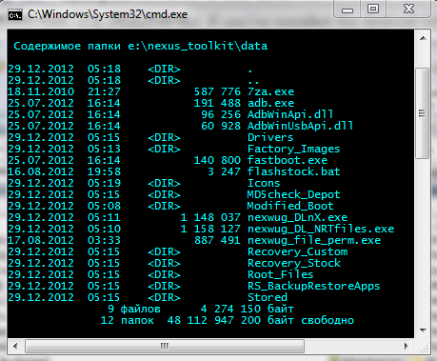Click the file name flashstock.bat
Viewport: 437px width, 361px height.
pos(294,171)
